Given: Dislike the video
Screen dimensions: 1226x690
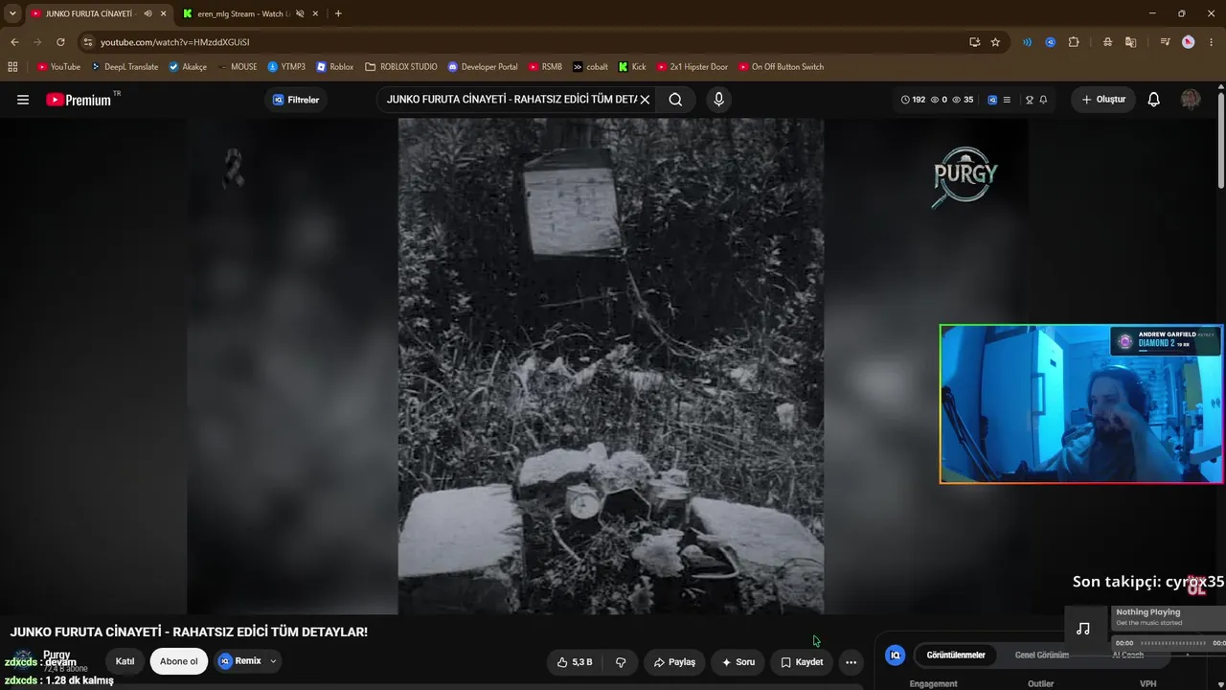Looking at the screenshot, I should pyautogui.click(x=621, y=662).
